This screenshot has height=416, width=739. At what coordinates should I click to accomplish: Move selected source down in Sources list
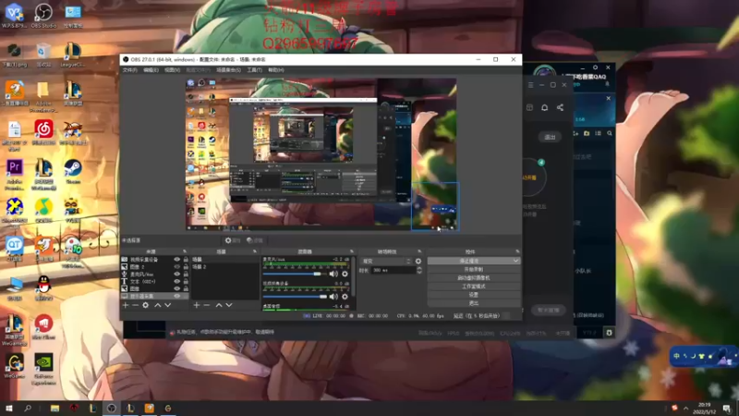pos(167,305)
